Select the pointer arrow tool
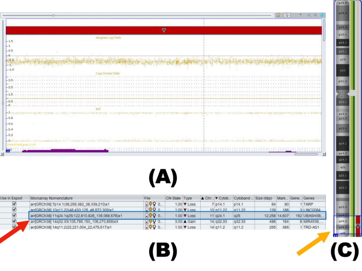The height and width of the screenshot is (271, 362). [x=287, y=15]
